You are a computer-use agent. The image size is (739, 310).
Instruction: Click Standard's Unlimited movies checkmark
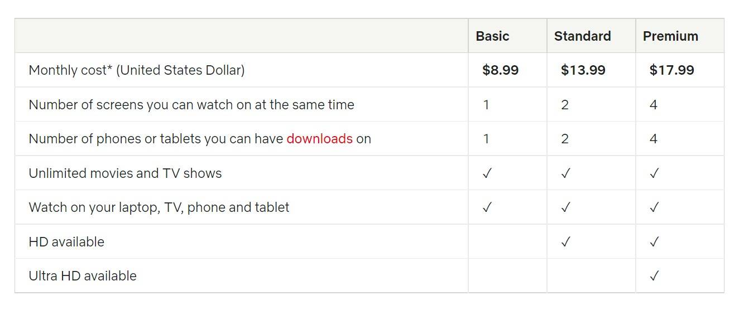565,173
